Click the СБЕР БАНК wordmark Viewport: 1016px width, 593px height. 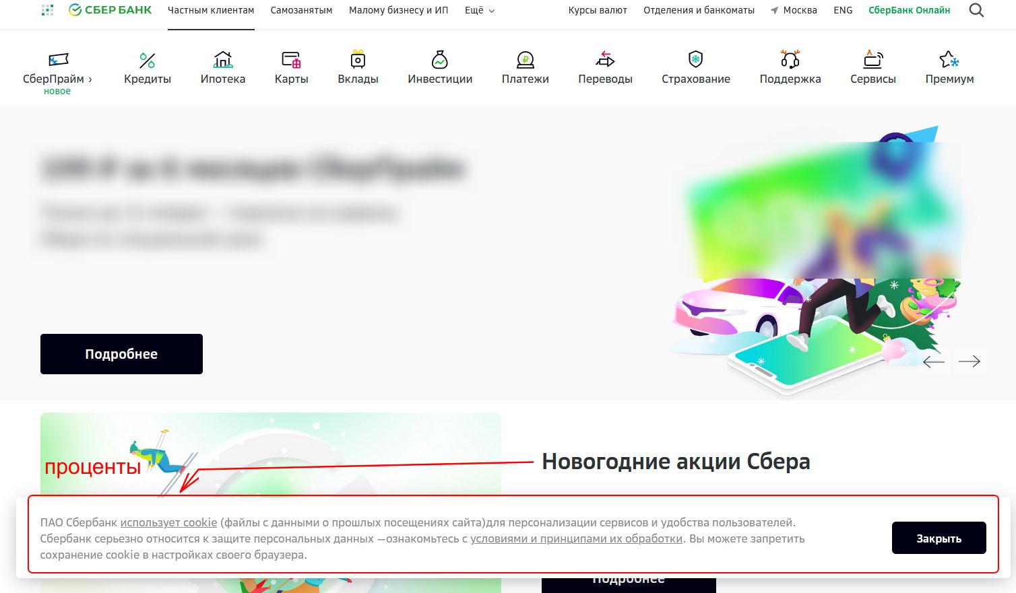point(119,10)
